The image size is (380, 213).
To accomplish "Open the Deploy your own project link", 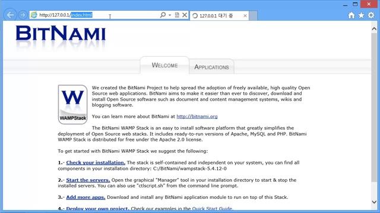I will click(x=97, y=208).
